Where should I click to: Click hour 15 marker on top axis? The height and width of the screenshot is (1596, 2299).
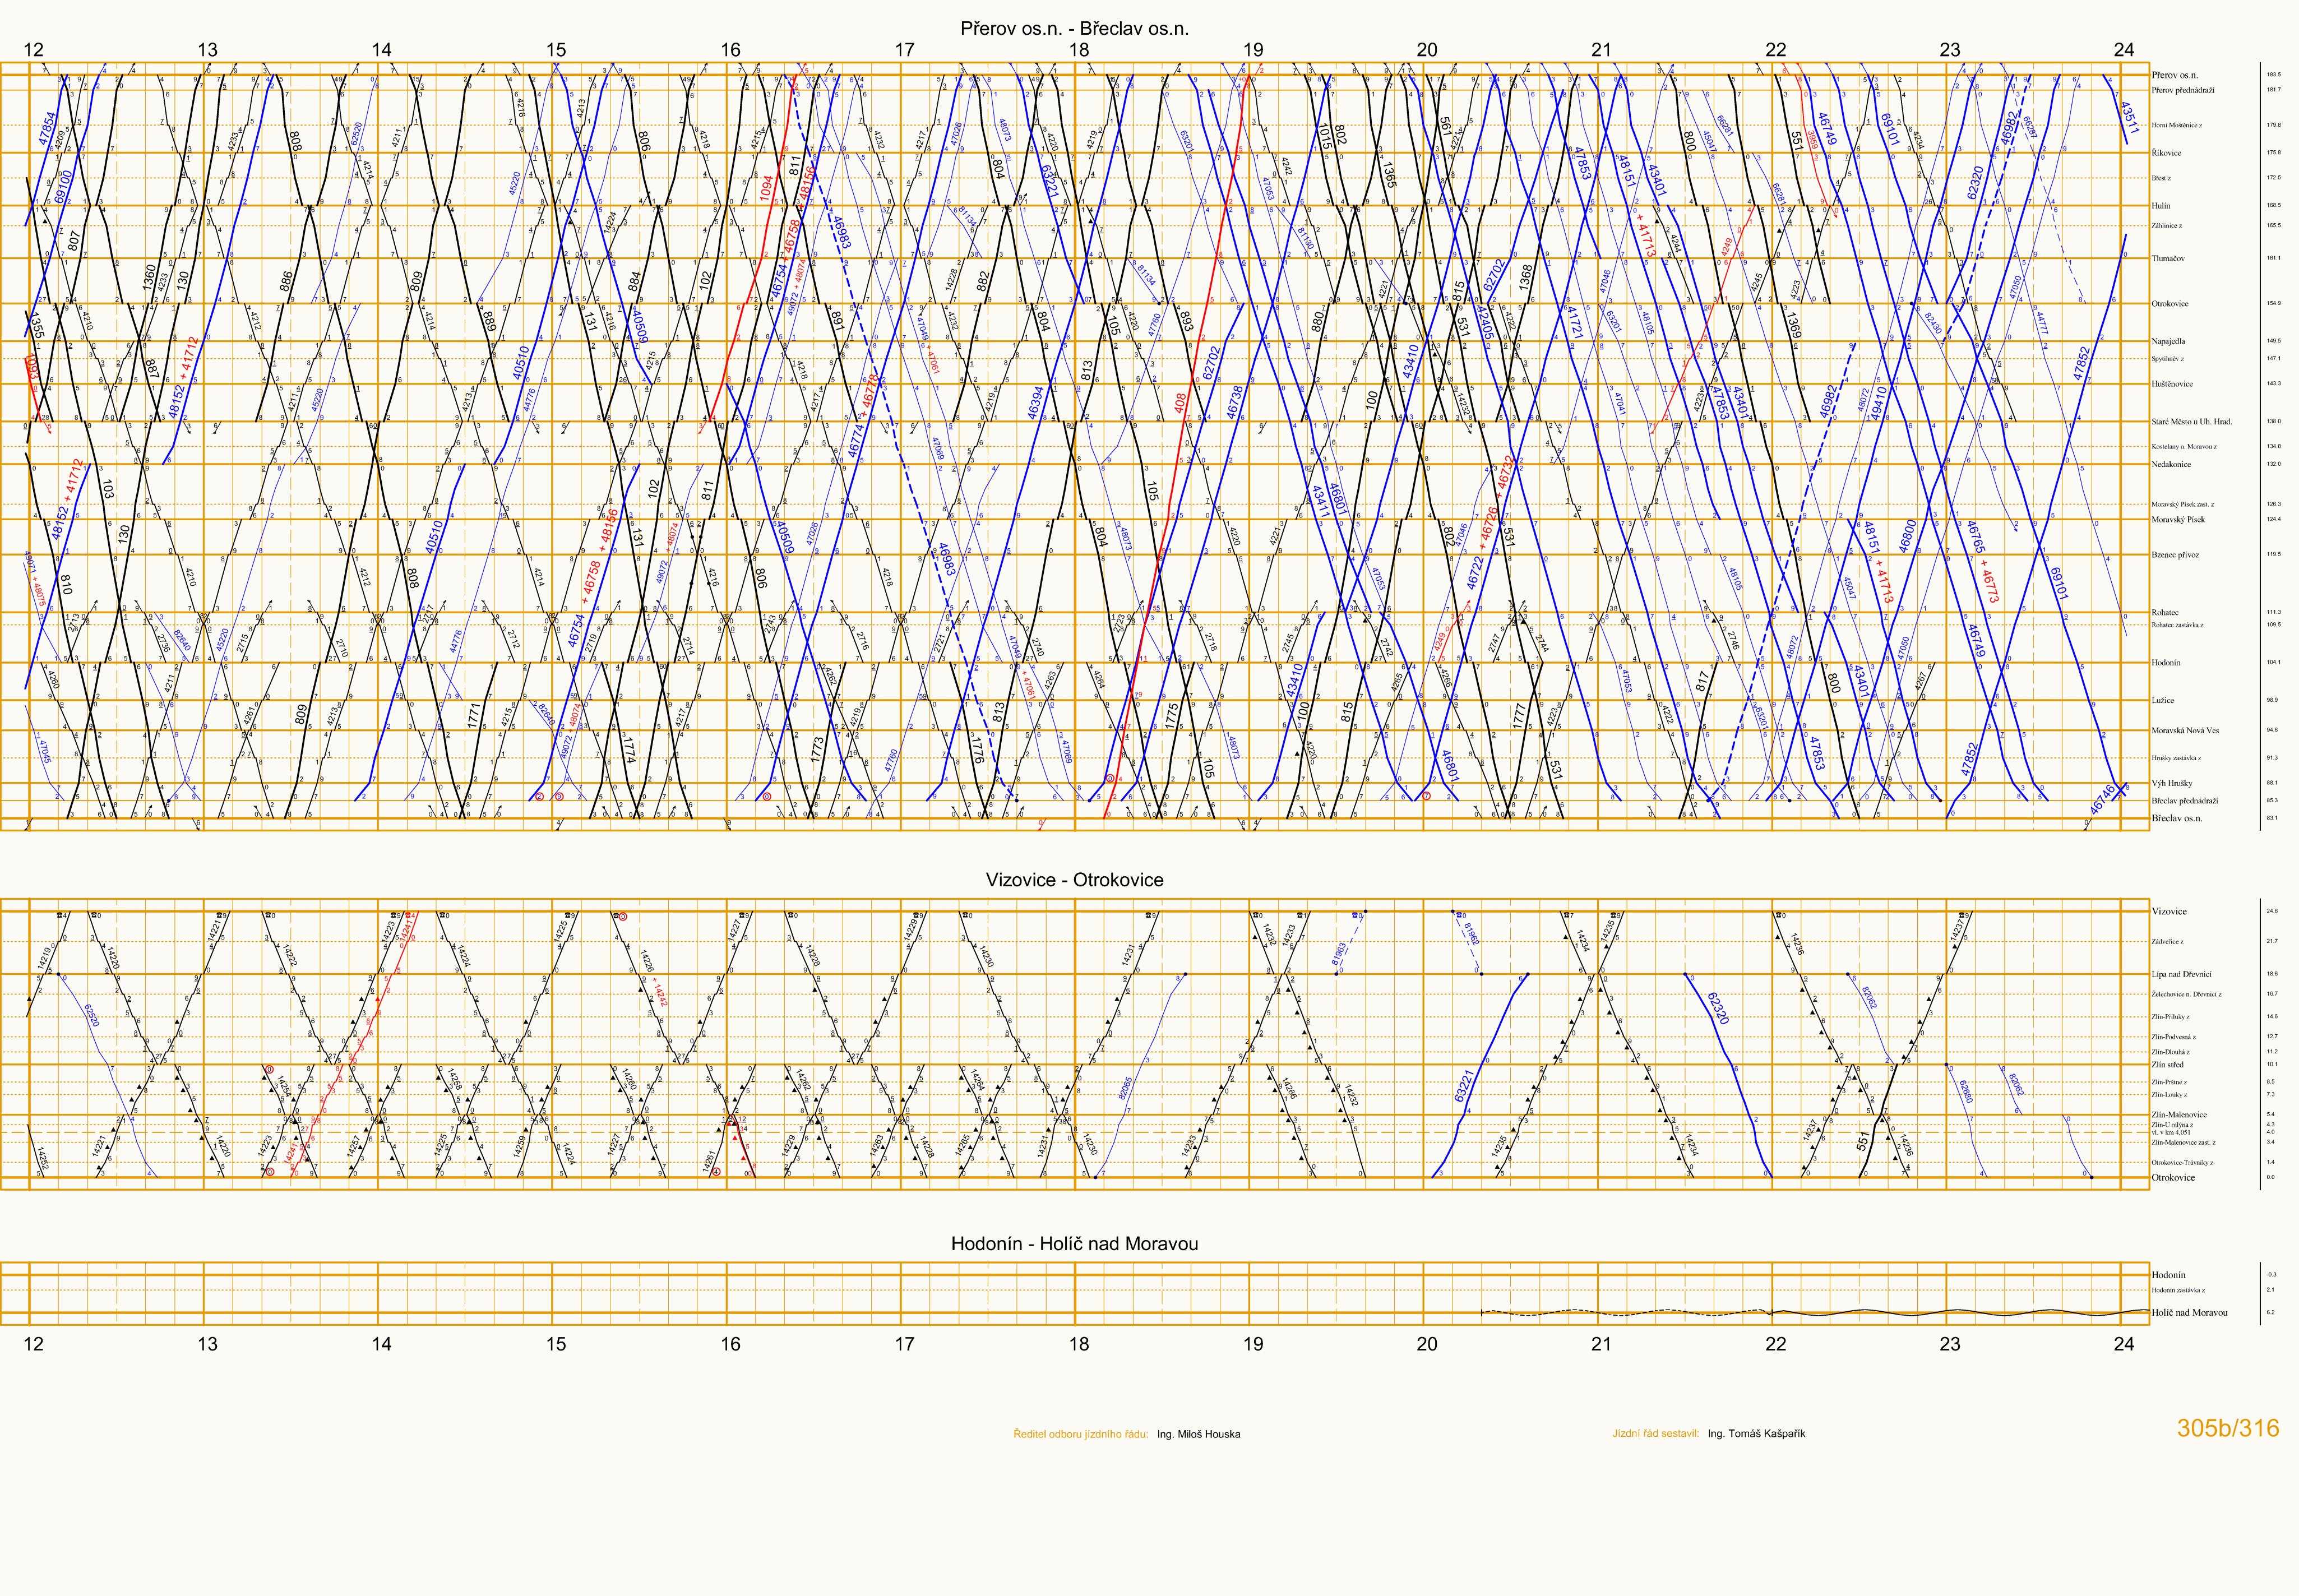[556, 50]
